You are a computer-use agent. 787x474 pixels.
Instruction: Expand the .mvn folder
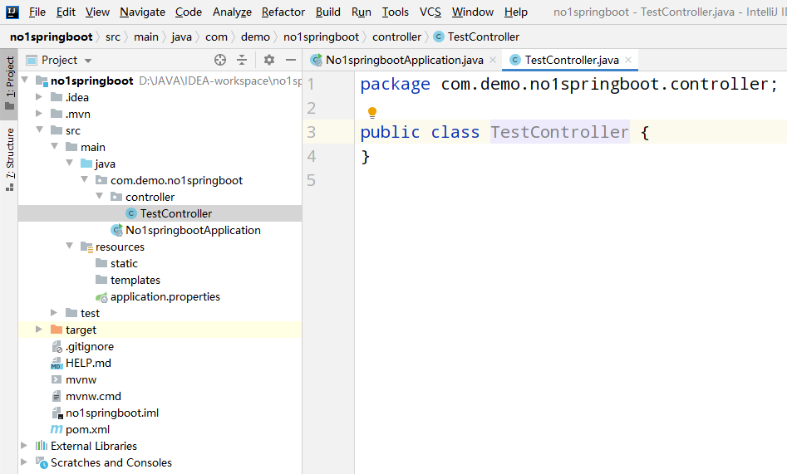pyautogui.click(x=39, y=114)
